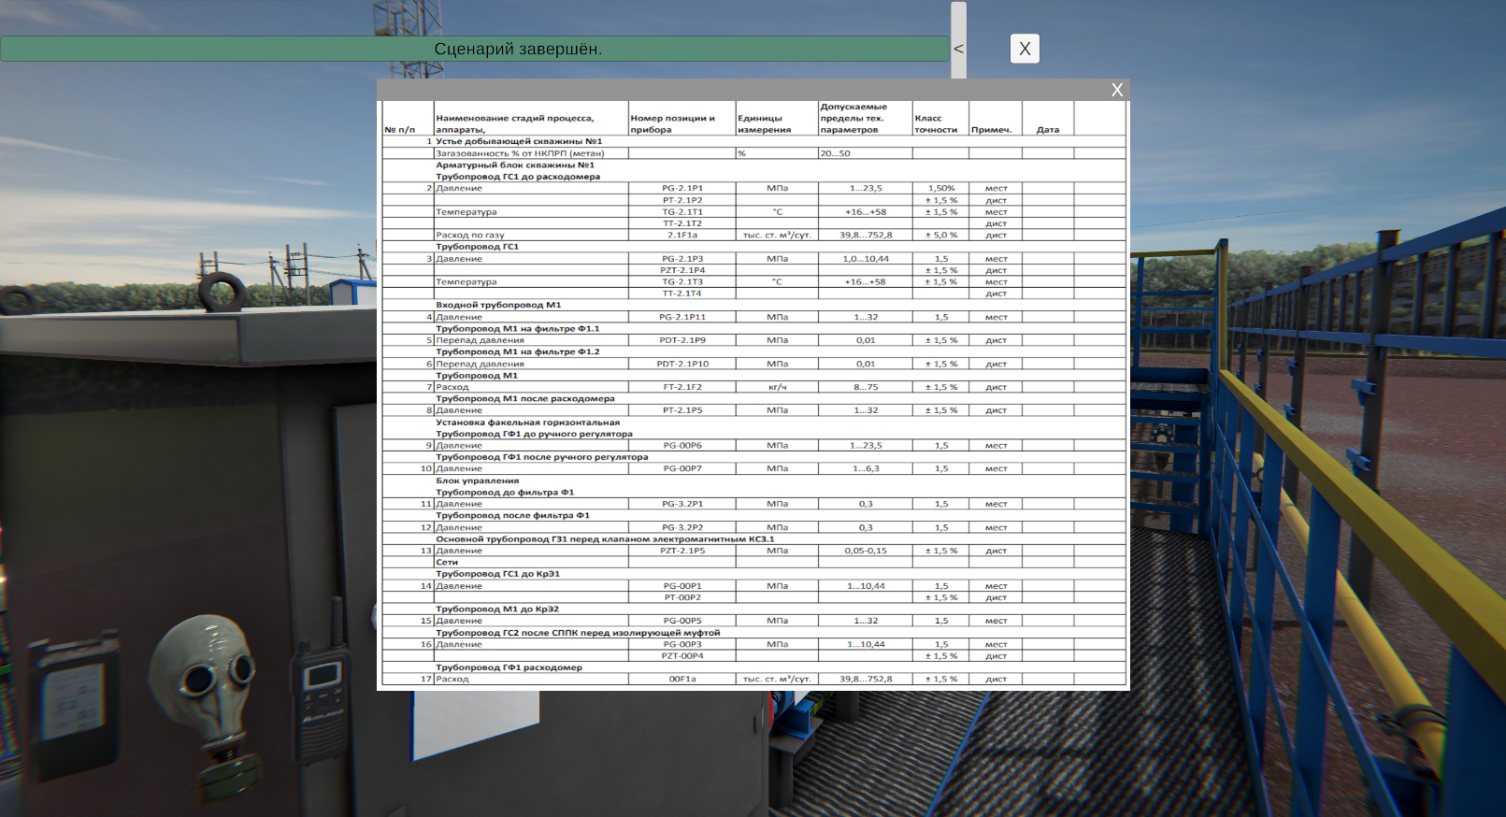This screenshot has height=817, width=1506.
Task: Click the TT-2.1T4 device cell
Action: tap(682, 294)
